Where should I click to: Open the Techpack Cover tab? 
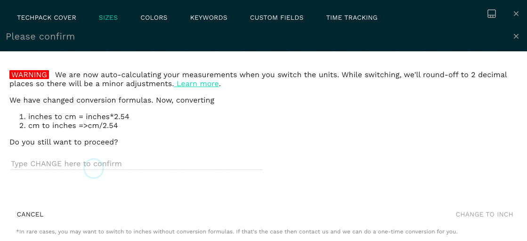pyautogui.click(x=47, y=18)
